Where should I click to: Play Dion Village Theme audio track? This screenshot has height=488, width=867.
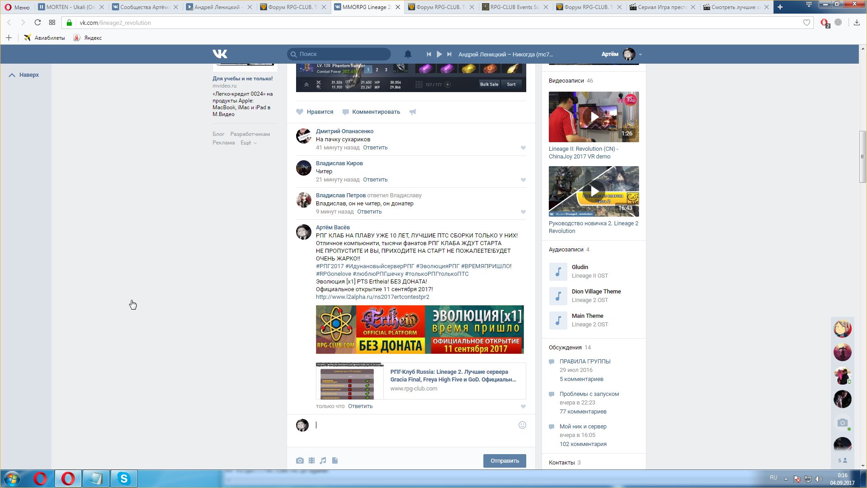click(558, 296)
